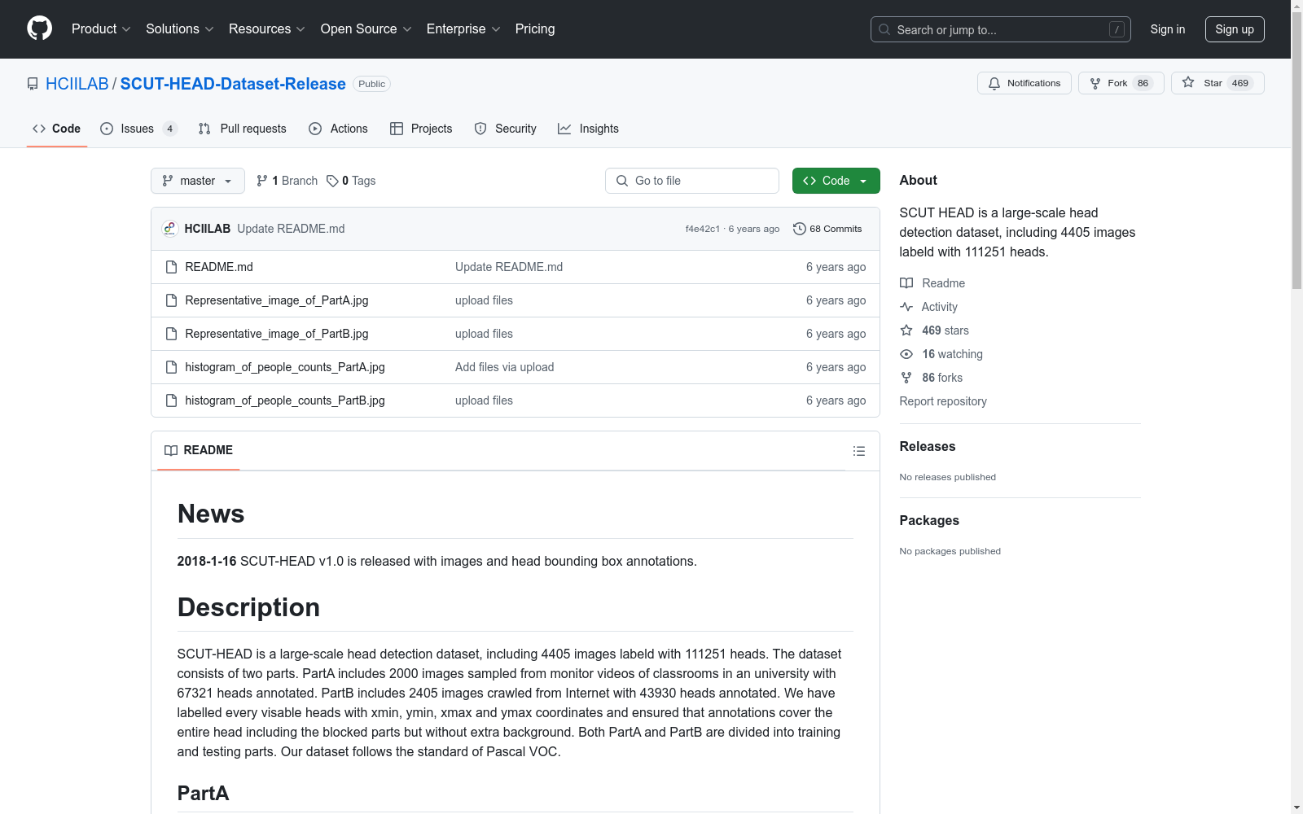
Task: Click the graph icon on Insights tab
Action: [x=564, y=129]
